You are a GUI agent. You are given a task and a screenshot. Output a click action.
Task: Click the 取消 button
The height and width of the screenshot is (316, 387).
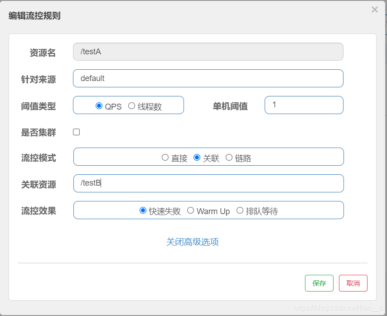[353, 283]
